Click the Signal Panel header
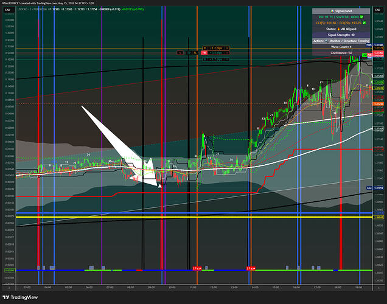This screenshot has height=304, width=387. coord(341,11)
